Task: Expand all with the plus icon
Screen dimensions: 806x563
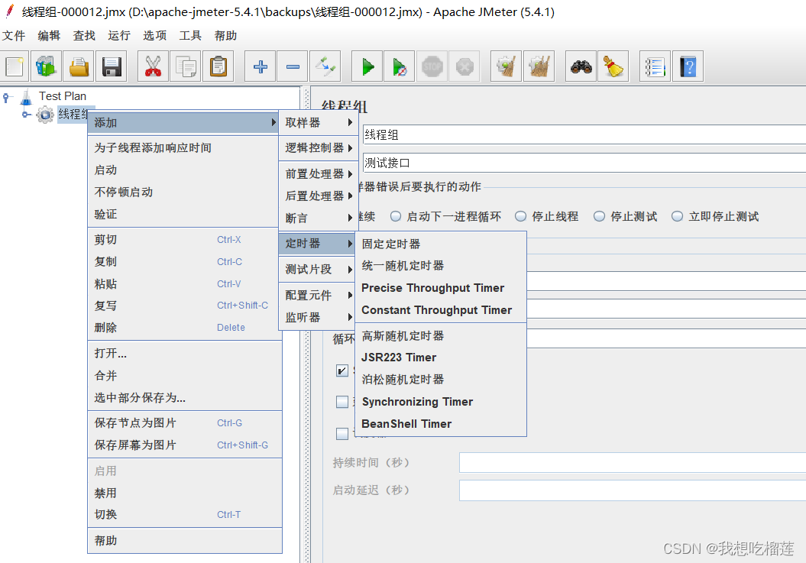Action: 260,66
